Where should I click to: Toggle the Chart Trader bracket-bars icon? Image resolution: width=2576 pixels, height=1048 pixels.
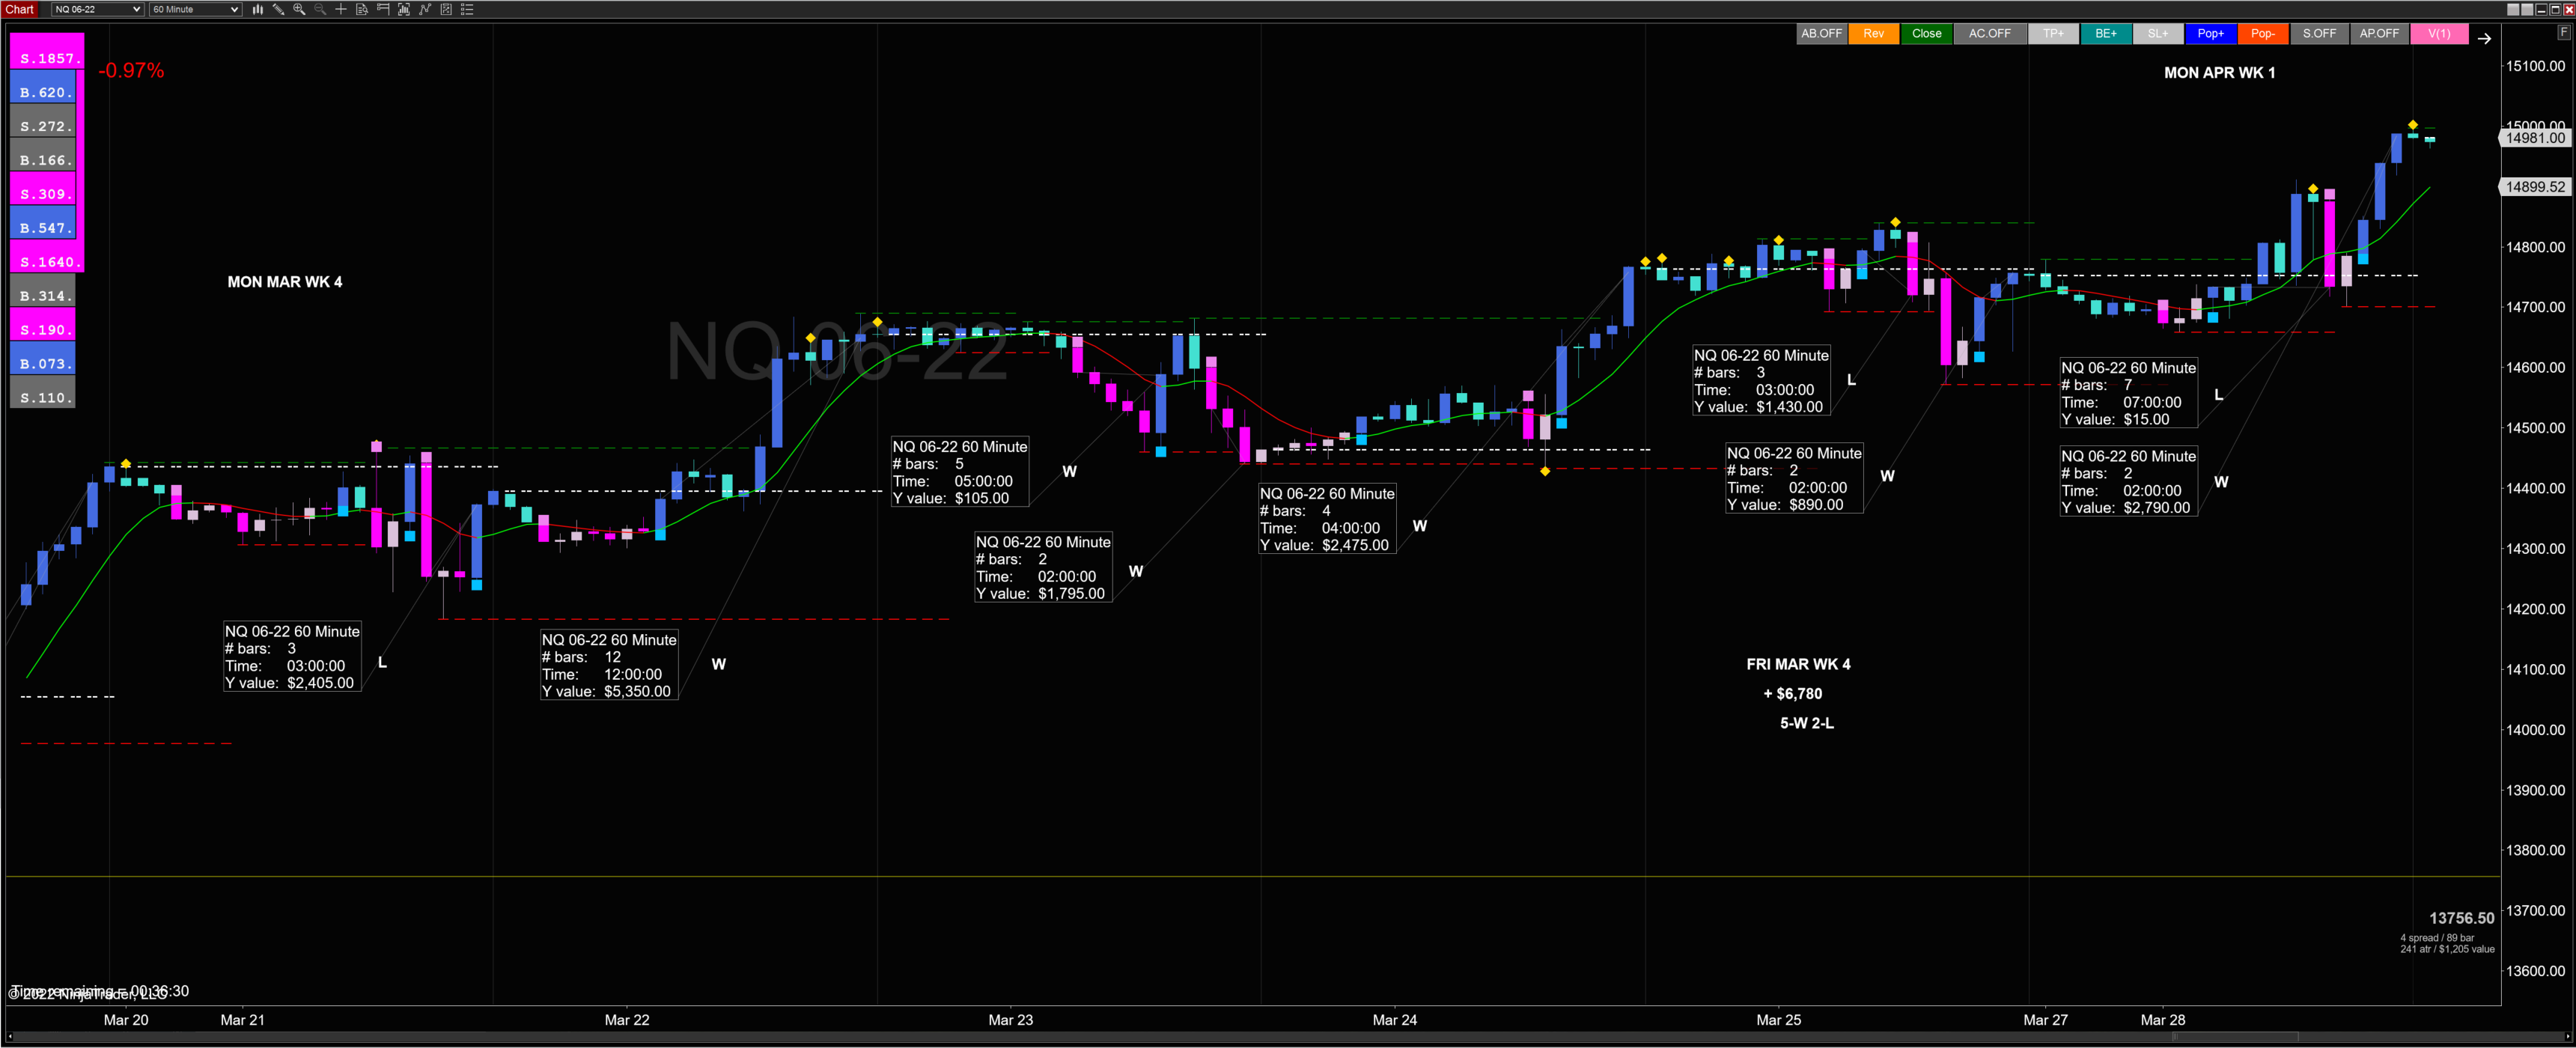pyautogui.click(x=404, y=9)
